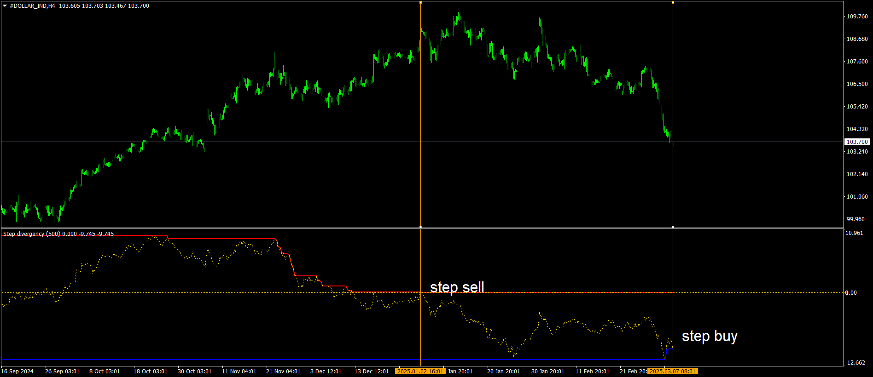Viewport: 873px width, 377px height.
Task: Click the highlighted 2025.01.02 16:01 date label
Action: coord(420,371)
